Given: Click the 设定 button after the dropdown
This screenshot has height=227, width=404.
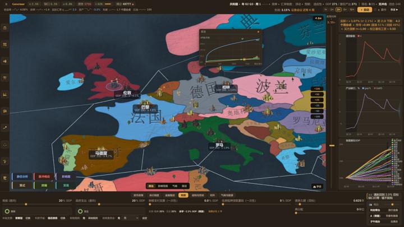Looking at the screenshot, I should tap(145, 218).
